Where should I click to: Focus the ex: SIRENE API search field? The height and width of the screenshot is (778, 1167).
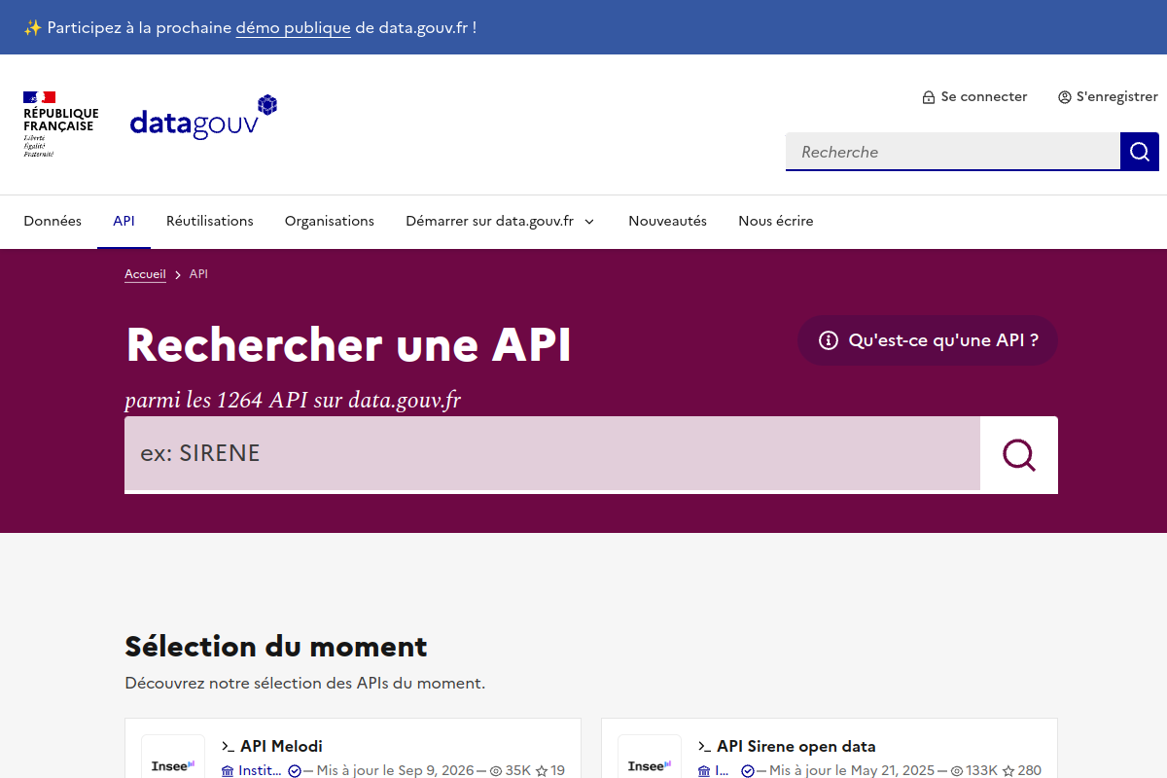coord(552,453)
